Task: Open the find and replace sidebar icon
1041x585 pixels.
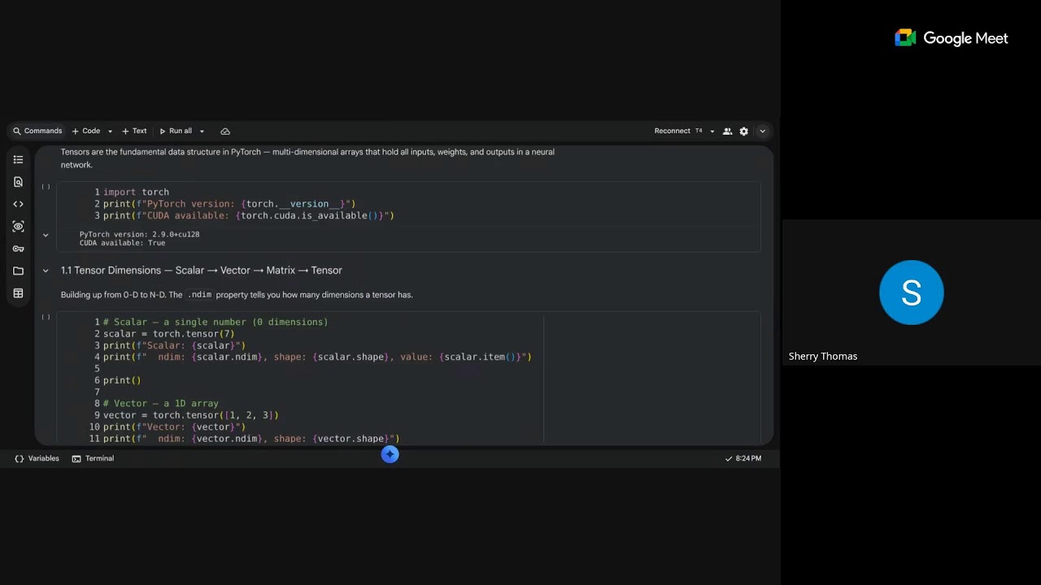Action: point(18,182)
